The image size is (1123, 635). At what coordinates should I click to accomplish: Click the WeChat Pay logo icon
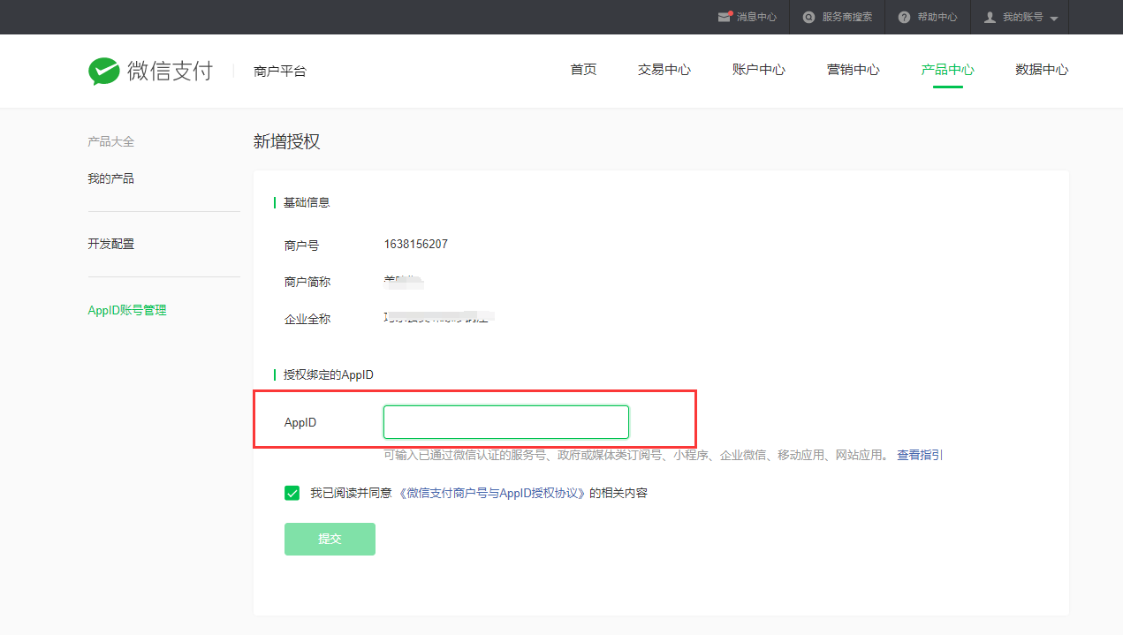click(x=103, y=71)
